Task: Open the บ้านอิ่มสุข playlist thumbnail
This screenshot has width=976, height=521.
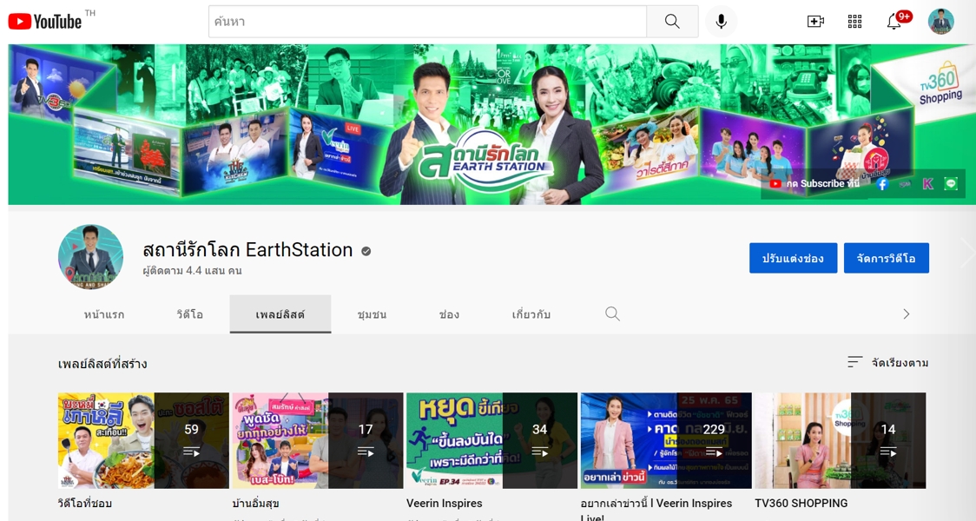Action: pos(318,440)
